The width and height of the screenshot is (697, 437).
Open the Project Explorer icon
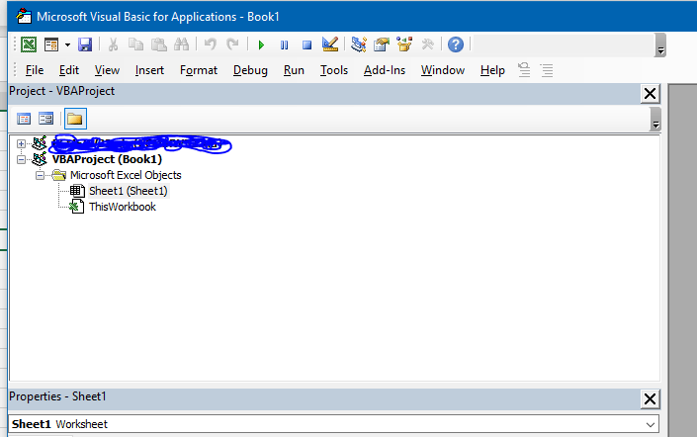click(x=359, y=44)
